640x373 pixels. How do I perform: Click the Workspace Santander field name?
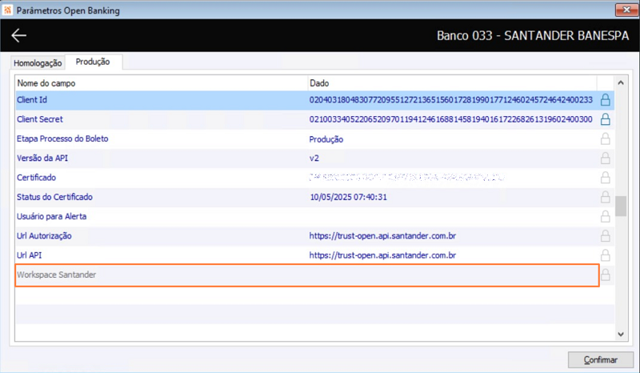(57, 275)
